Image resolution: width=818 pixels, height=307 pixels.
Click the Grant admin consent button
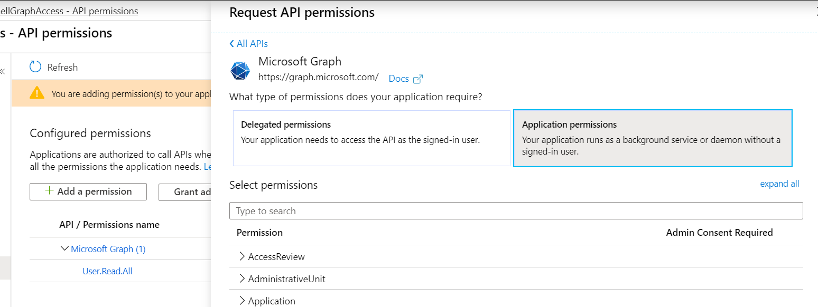[x=185, y=192]
